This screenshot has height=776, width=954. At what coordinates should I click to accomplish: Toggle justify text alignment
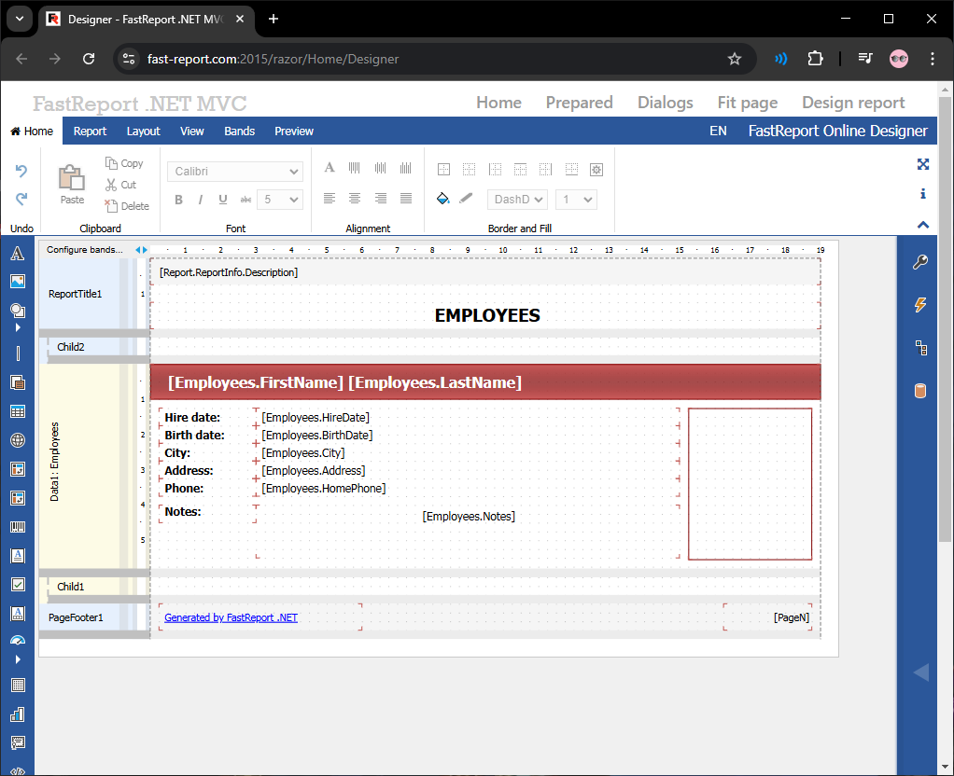coord(406,199)
